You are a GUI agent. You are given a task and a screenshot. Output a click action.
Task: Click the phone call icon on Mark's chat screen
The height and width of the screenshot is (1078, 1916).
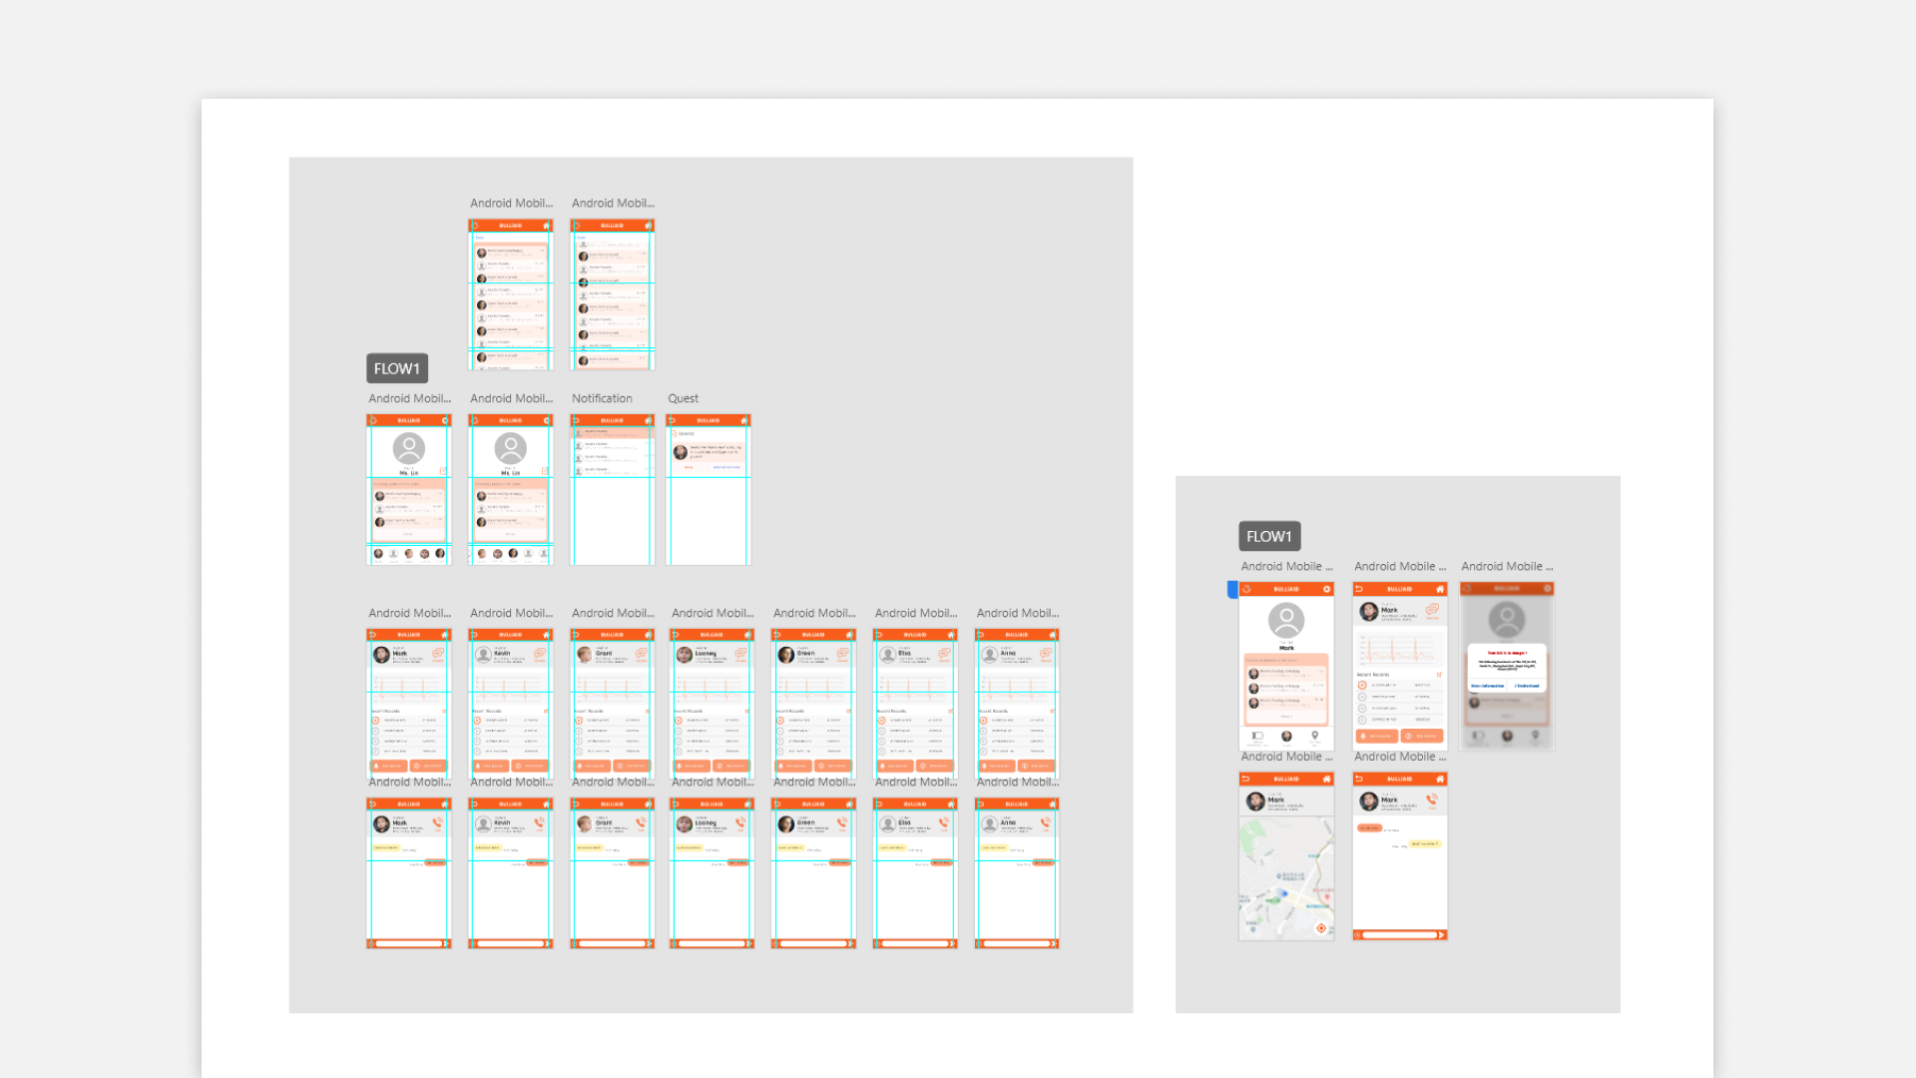coord(1431,800)
